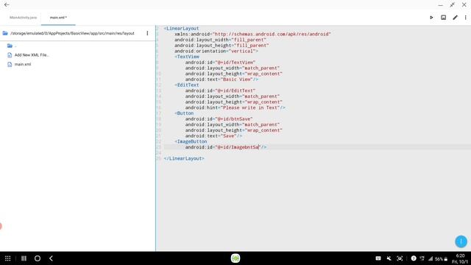Click android:text="Basic View" line
This screenshot has height=265, width=471.
click(222, 79)
